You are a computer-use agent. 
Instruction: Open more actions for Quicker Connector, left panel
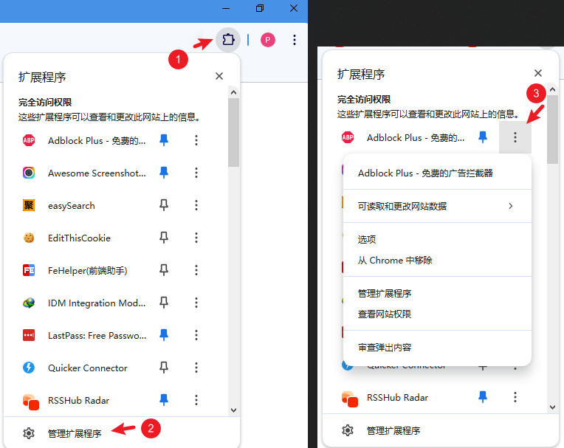click(196, 368)
